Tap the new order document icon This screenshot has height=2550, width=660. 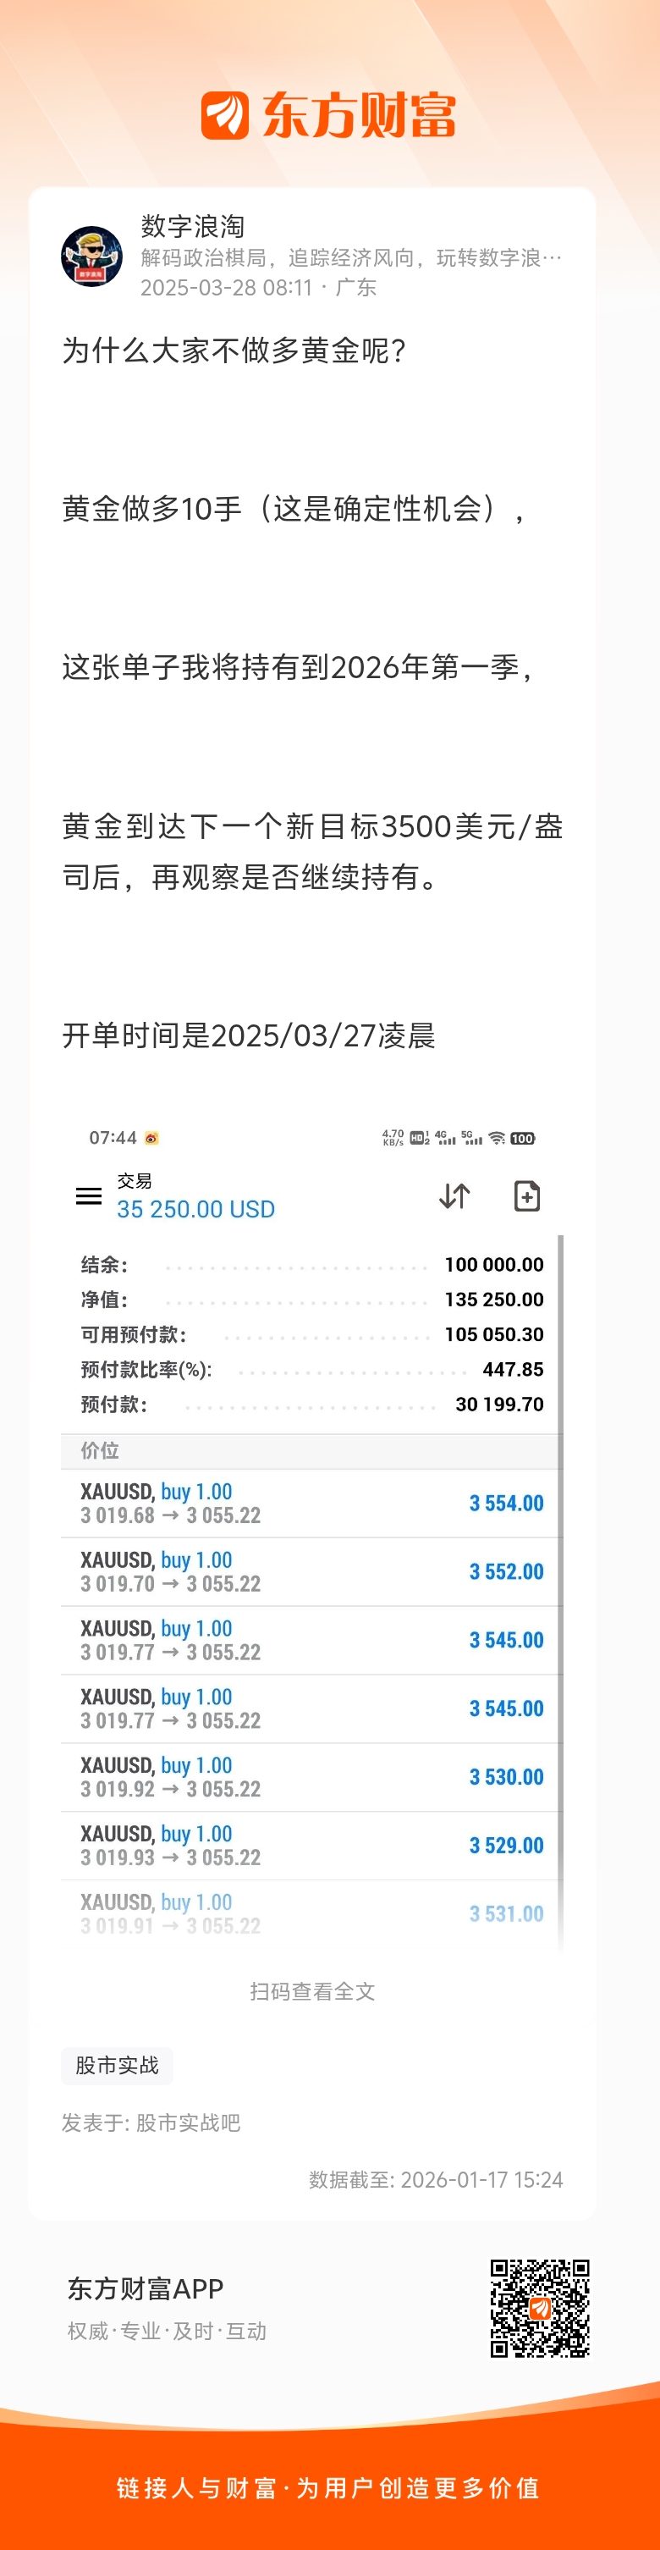pyautogui.click(x=526, y=1195)
